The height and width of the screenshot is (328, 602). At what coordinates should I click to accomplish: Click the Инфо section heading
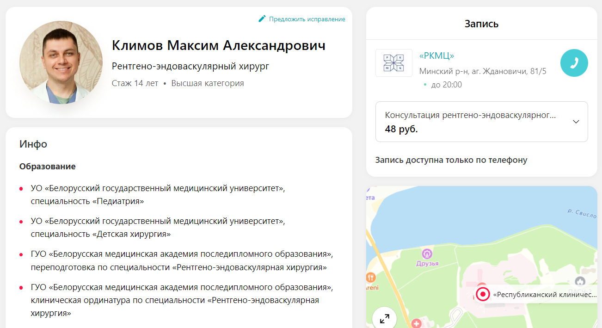point(33,144)
